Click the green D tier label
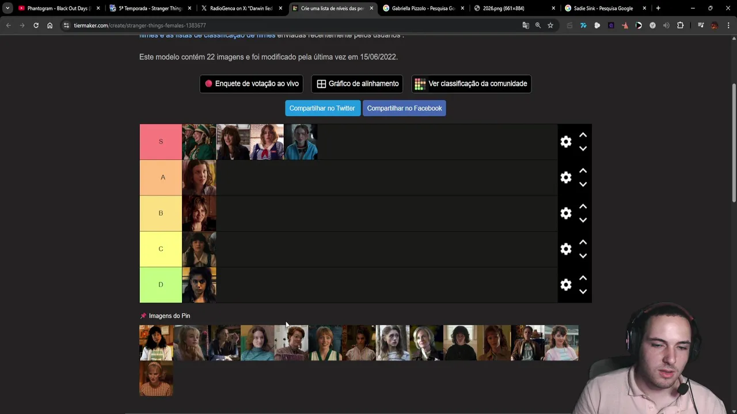 click(x=161, y=285)
